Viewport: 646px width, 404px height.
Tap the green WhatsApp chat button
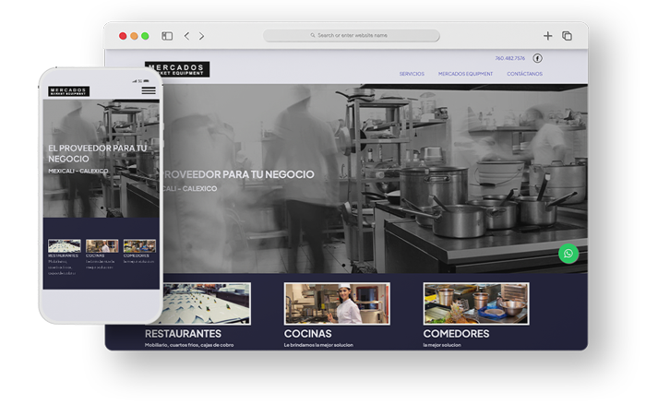[568, 254]
